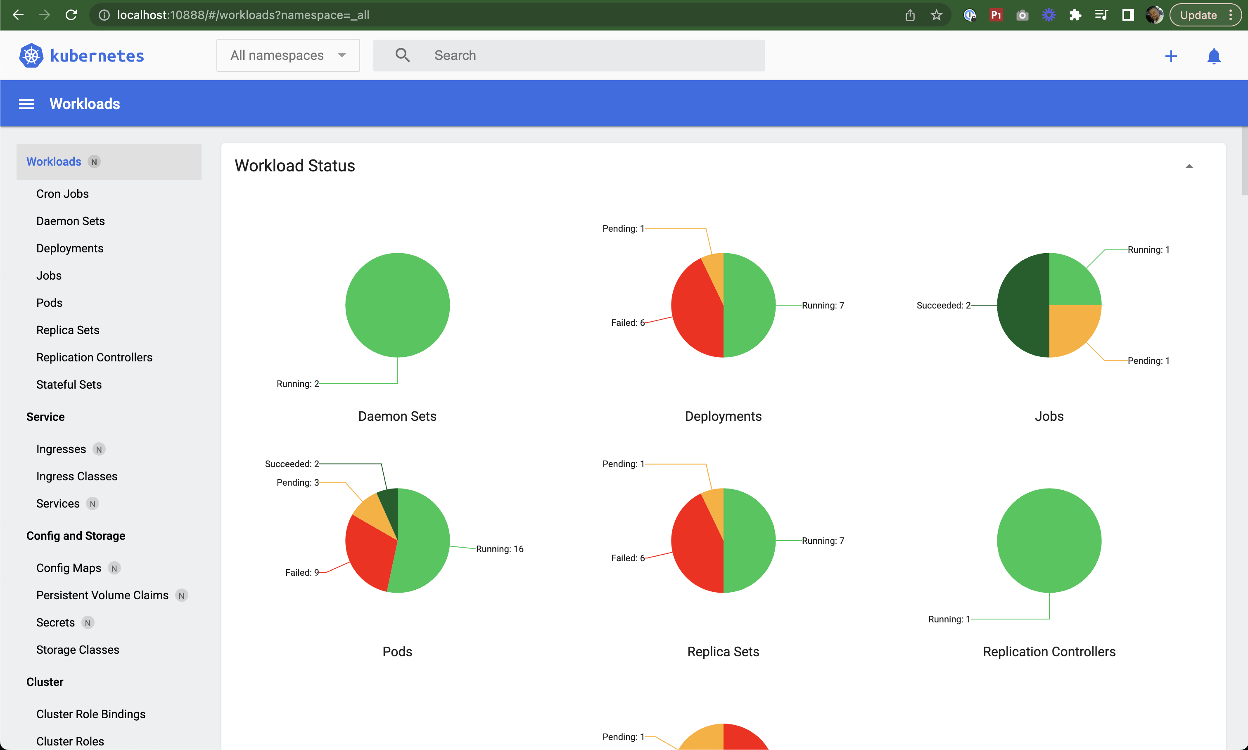Click the browser address bar URL
This screenshot has height=750, width=1248.
tap(243, 15)
